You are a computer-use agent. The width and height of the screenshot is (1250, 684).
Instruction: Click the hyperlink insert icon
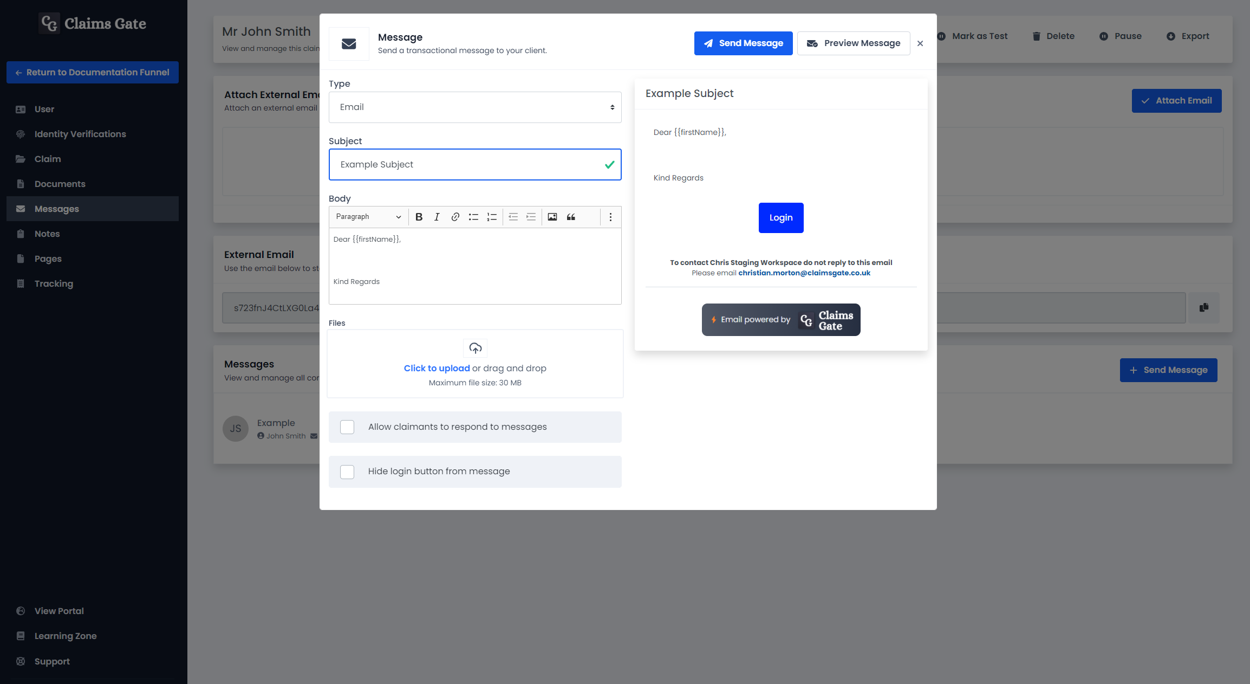(454, 217)
